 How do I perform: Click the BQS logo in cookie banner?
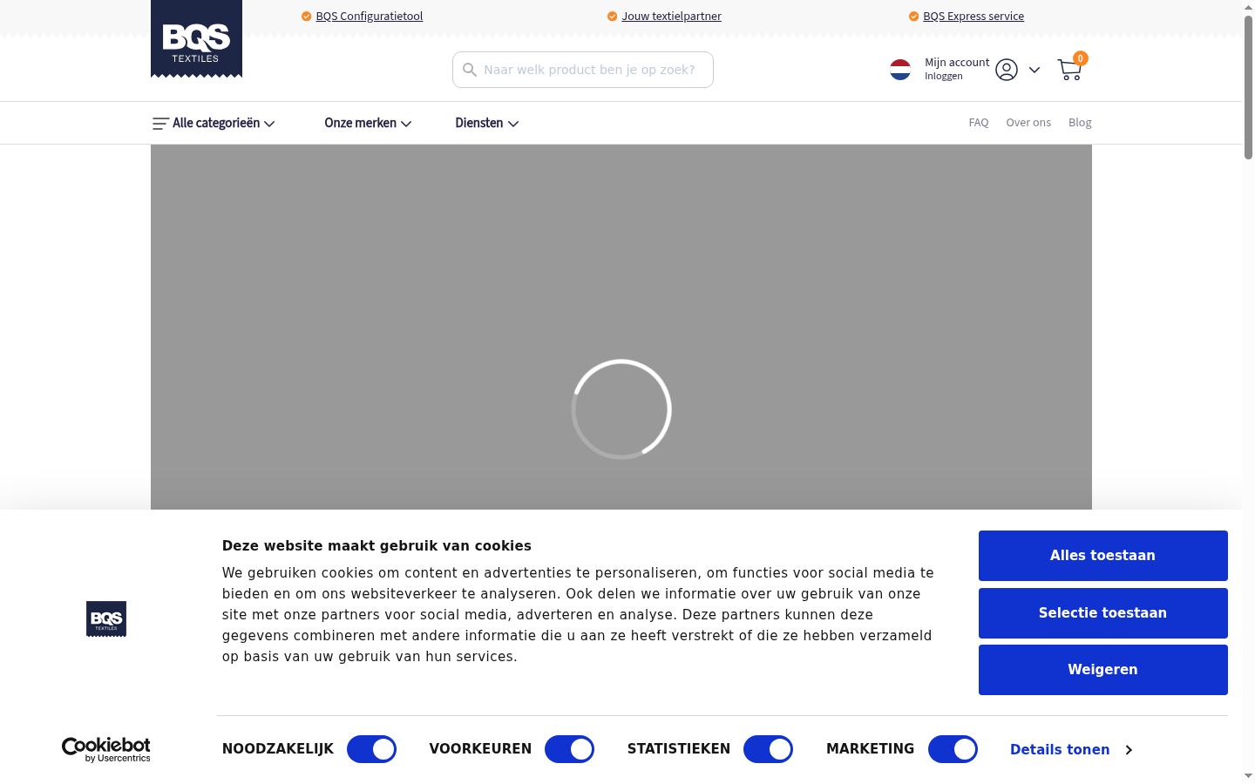(106, 618)
